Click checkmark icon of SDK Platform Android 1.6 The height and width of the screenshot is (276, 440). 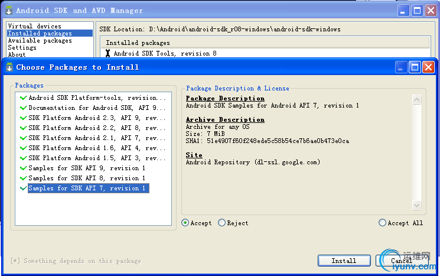(x=23, y=148)
